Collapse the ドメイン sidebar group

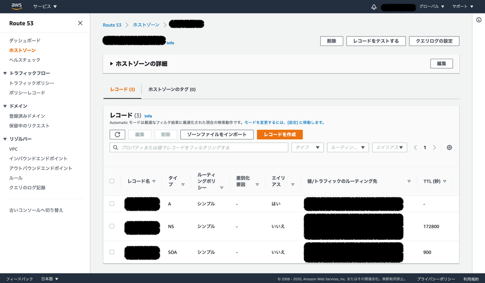point(5,106)
